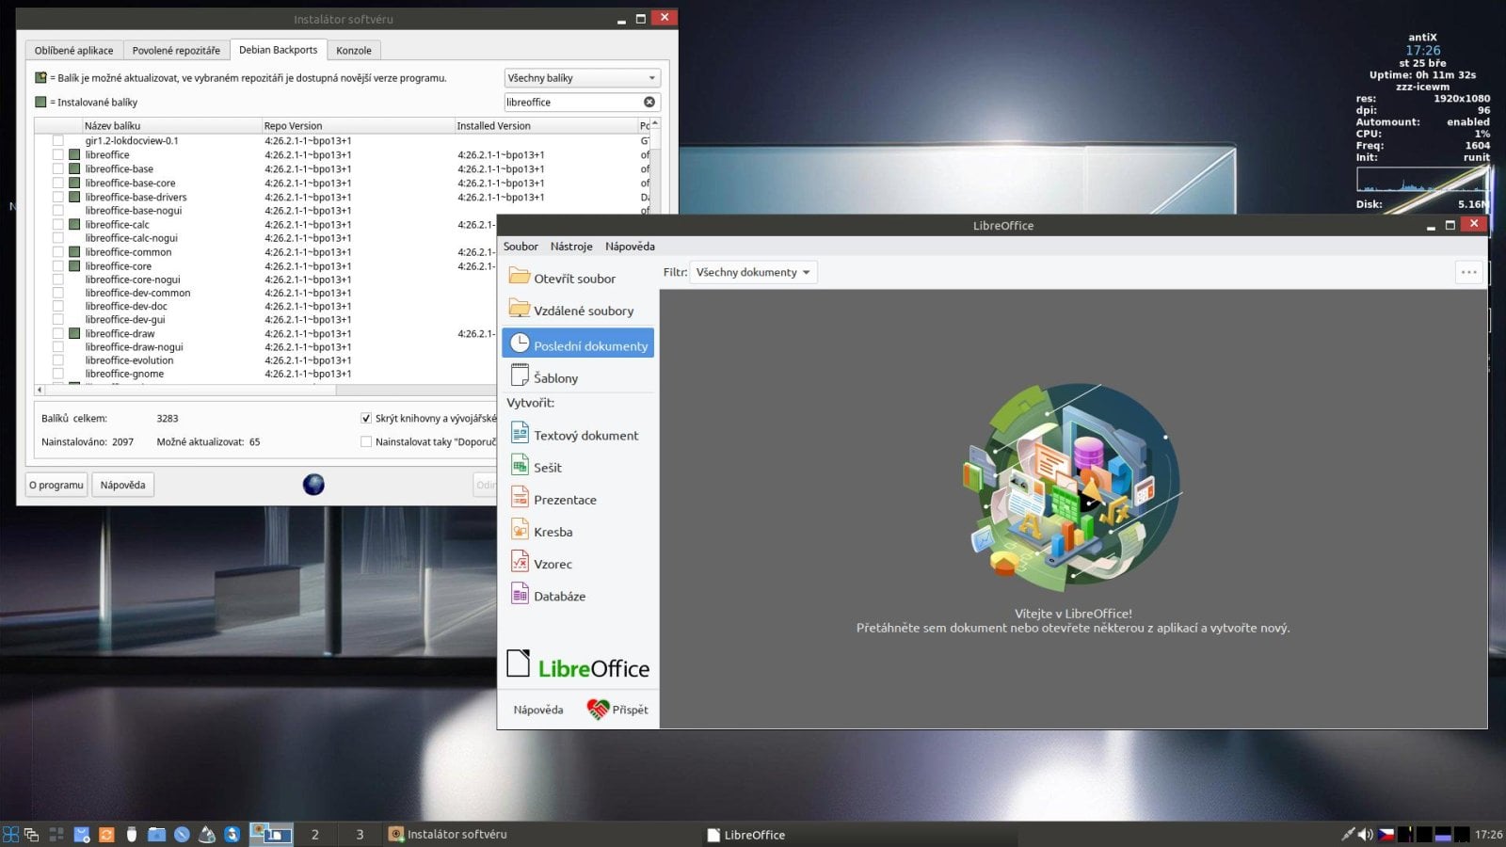Click the Databáze database icon

tap(520, 594)
